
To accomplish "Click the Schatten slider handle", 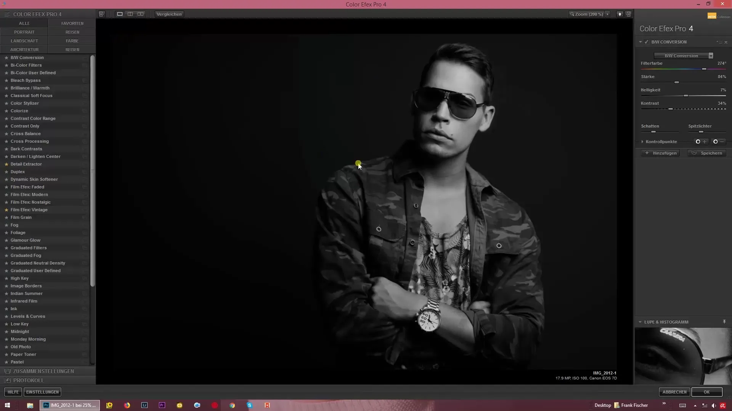I will point(653,132).
